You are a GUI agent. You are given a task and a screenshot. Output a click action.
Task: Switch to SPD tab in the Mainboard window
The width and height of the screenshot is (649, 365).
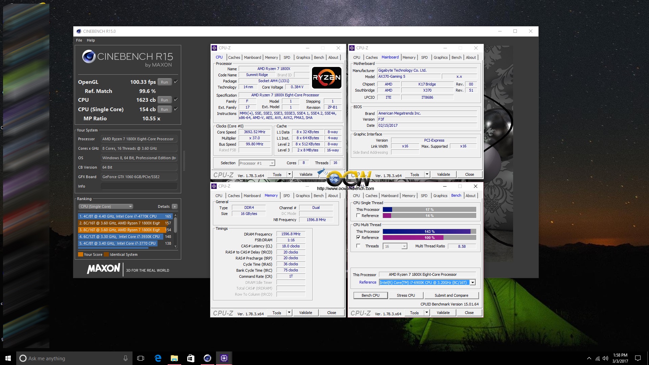(x=425, y=57)
